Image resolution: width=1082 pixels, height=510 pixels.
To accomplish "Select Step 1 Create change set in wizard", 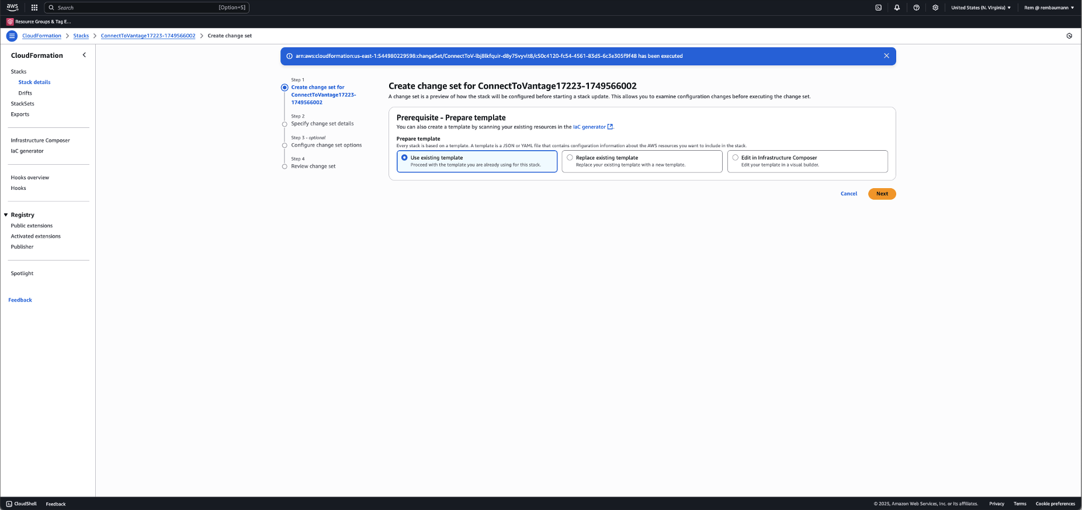I will pyautogui.click(x=324, y=95).
